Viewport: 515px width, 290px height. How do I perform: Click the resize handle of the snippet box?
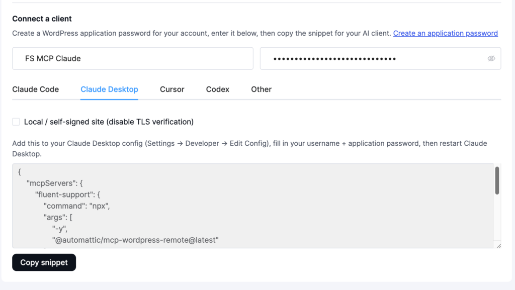[498, 246]
